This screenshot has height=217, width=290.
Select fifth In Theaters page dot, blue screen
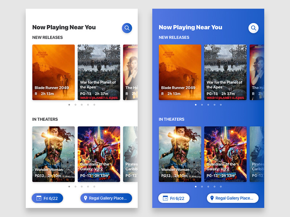click(x=221, y=187)
